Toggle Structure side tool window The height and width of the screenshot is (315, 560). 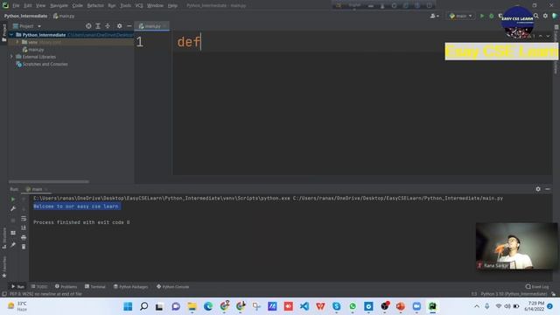4,237
